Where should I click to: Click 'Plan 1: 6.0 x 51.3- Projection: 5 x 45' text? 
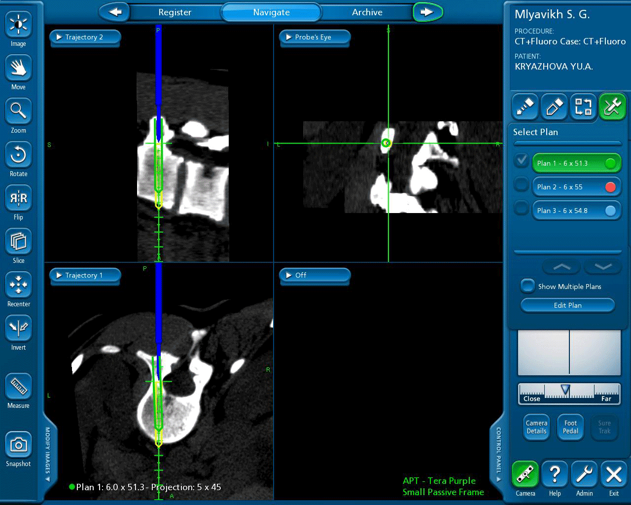point(148,487)
